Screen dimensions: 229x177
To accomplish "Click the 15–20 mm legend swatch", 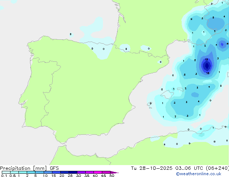I will coord(56,172).
